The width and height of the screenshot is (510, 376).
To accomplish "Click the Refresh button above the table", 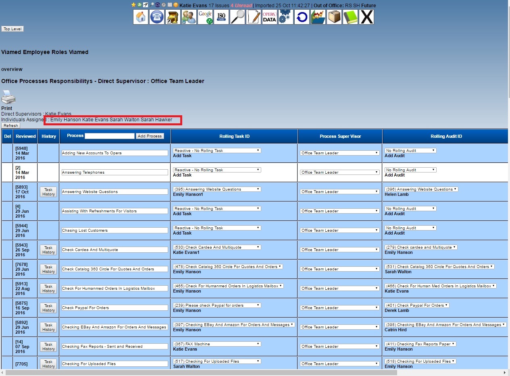I will pyautogui.click(x=10, y=126).
